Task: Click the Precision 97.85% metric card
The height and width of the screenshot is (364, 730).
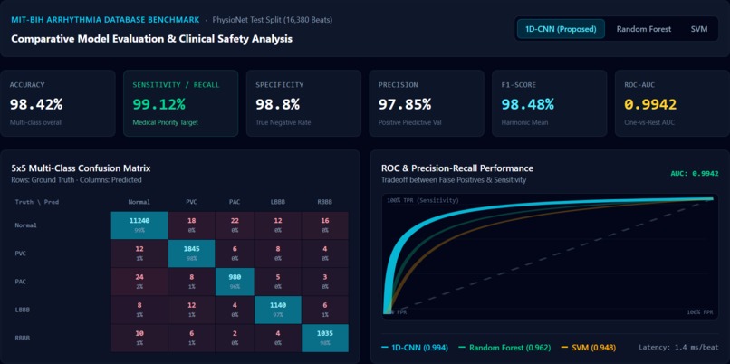Action: click(x=427, y=103)
